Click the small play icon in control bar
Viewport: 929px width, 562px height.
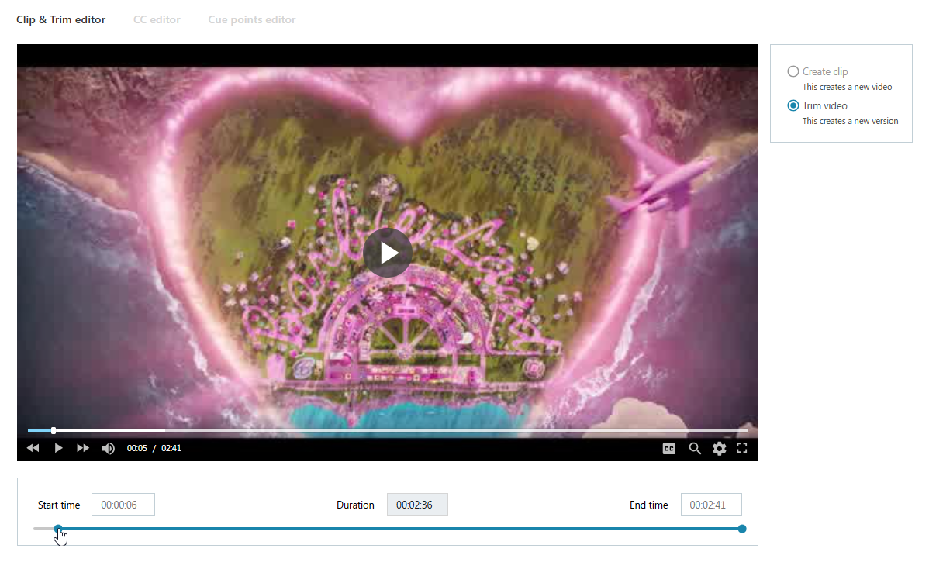pos(59,448)
